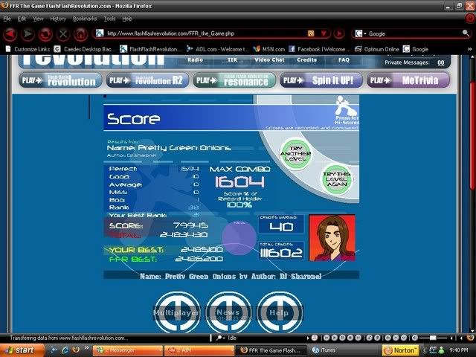Open the History menu
Viewport: 476px width, 357px height.
(x=57, y=18)
